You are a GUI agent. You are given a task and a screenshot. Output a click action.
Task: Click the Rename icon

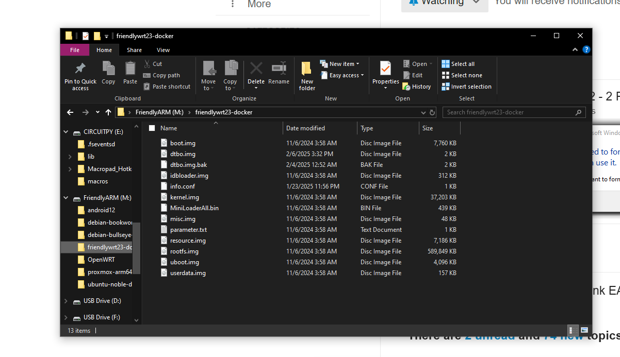coord(279,68)
